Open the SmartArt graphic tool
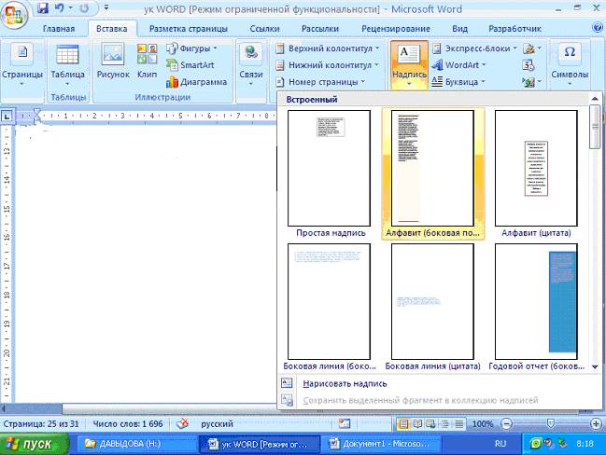Image resolution: width=606 pixels, height=455 pixels. point(190,65)
